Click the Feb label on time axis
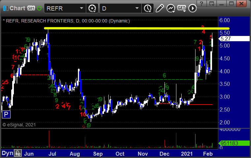This screenshot has height=158, width=251. (208, 154)
